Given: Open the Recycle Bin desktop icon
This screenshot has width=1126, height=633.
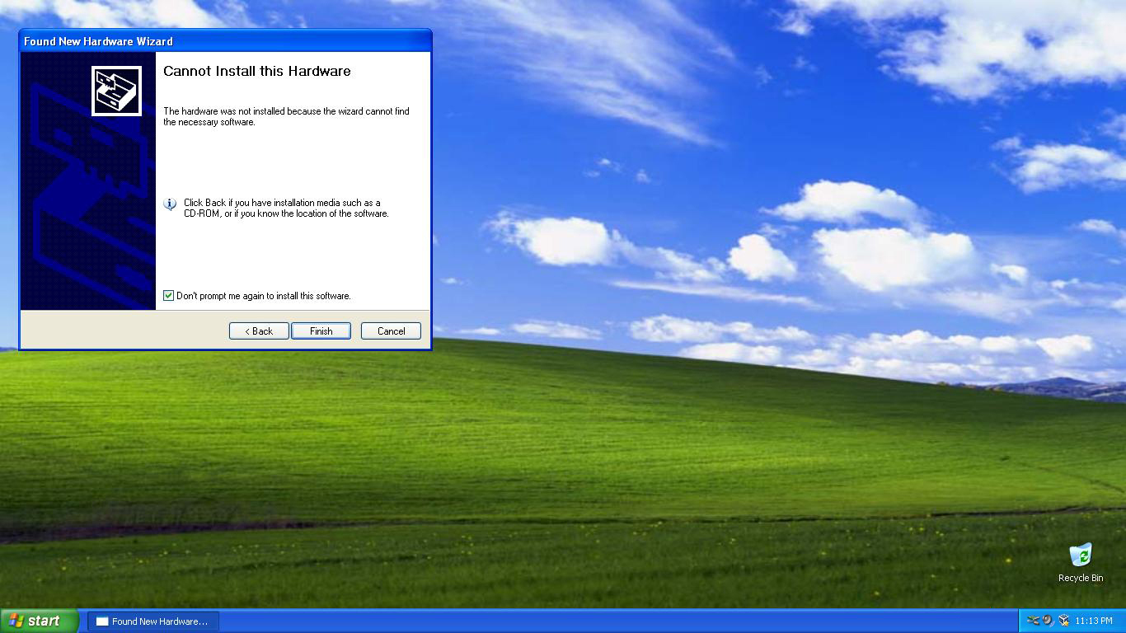Looking at the screenshot, I should pos(1081,562).
